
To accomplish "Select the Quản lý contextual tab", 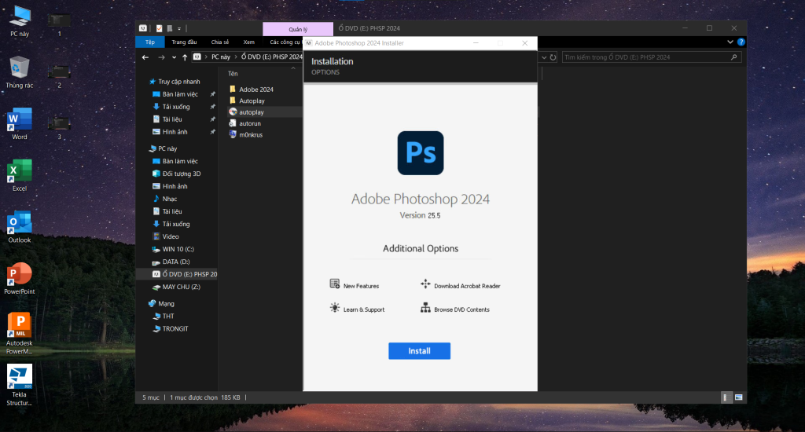I will tap(298, 29).
